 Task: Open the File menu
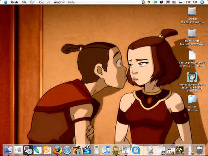24,2
